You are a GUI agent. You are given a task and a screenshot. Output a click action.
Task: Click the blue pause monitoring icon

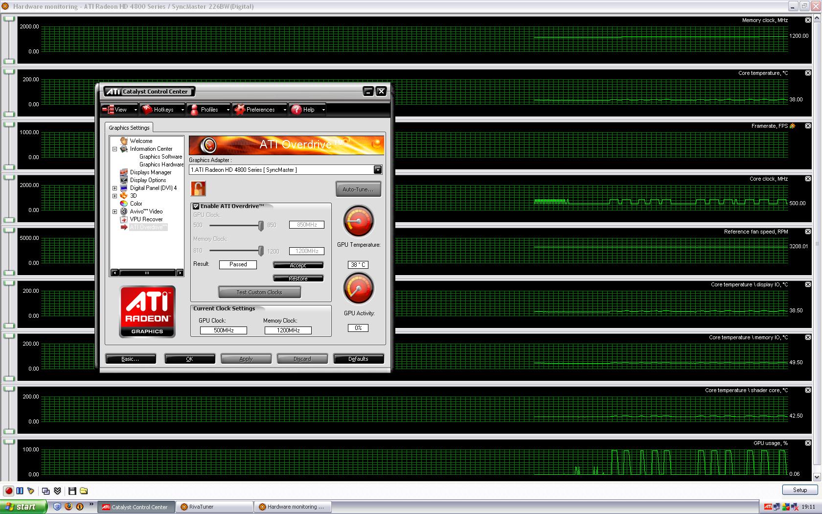[20, 491]
